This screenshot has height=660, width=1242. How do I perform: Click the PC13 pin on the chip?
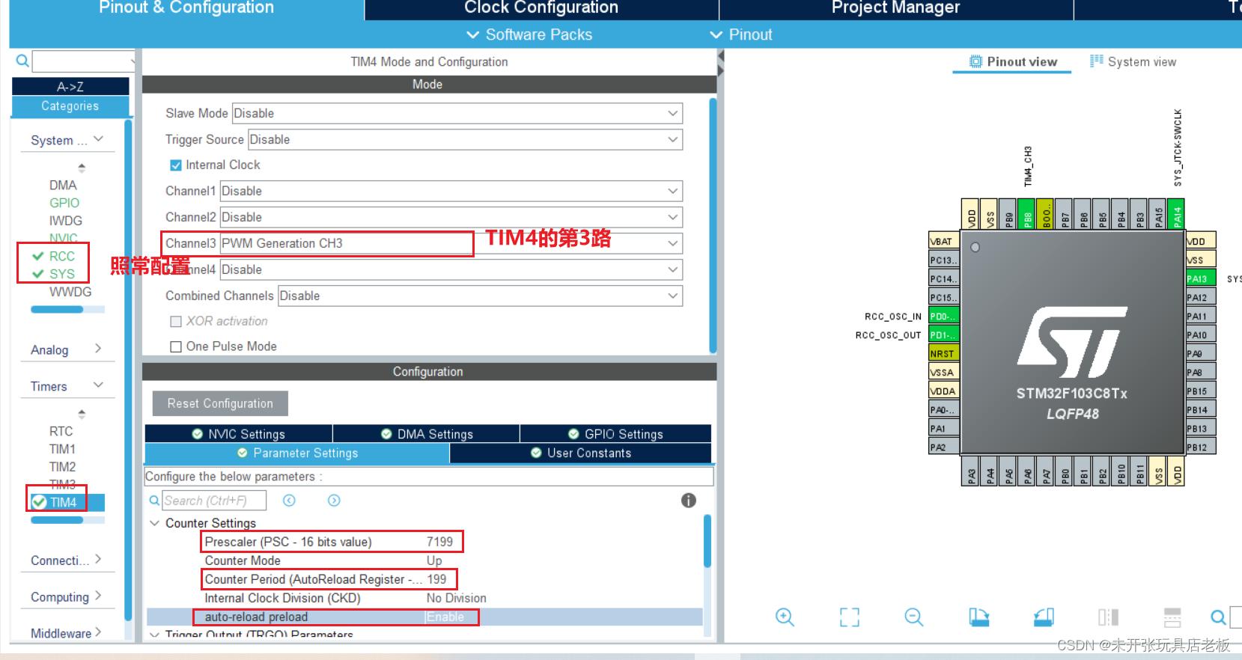pos(943,260)
